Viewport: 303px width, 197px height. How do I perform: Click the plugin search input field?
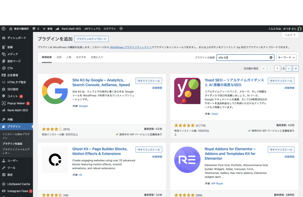point(243,58)
